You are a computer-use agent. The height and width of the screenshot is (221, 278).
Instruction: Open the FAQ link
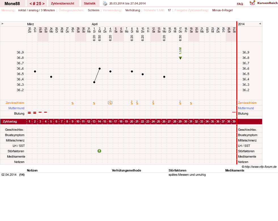[x=240, y=4]
